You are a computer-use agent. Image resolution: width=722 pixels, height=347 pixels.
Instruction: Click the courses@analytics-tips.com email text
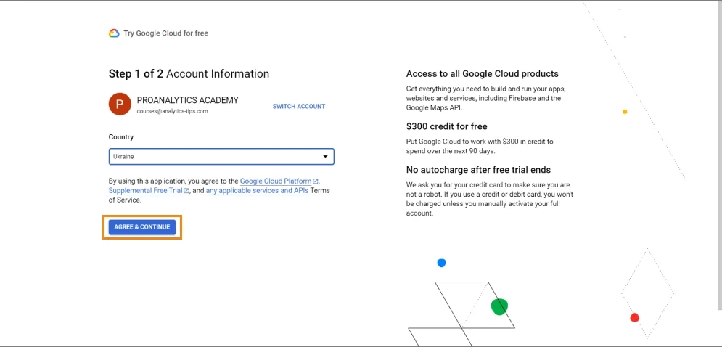[x=172, y=111]
